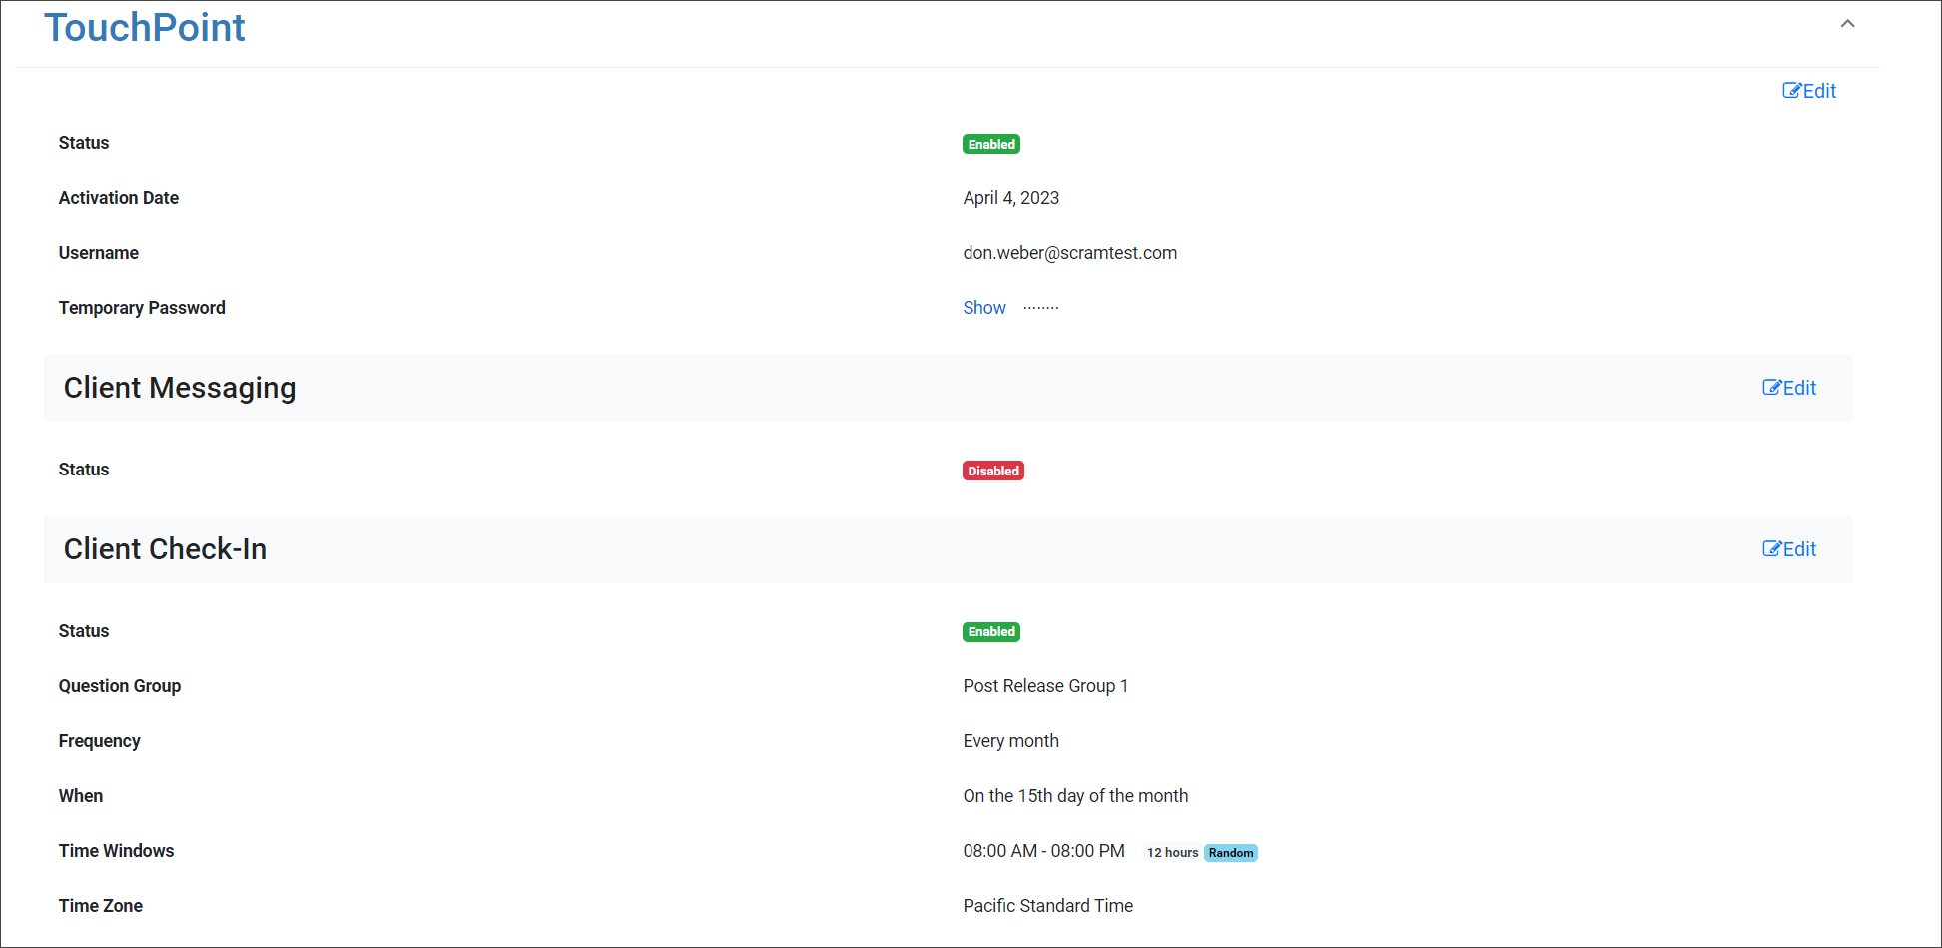Click the Client Check-In edit pencil icon
The width and height of the screenshot is (1942, 948).
tap(1771, 549)
